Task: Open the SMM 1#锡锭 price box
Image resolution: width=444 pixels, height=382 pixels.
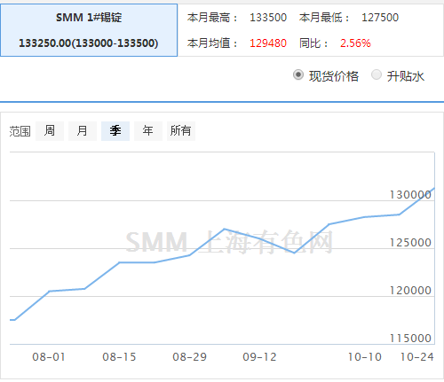Action: [89, 30]
